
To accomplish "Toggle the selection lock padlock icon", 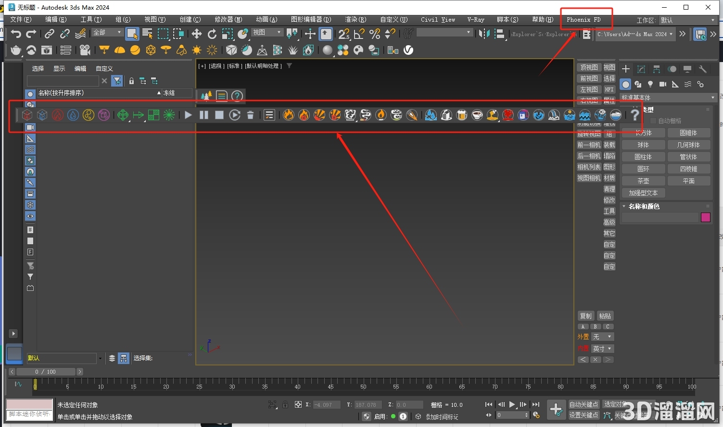I will pos(285,404).
